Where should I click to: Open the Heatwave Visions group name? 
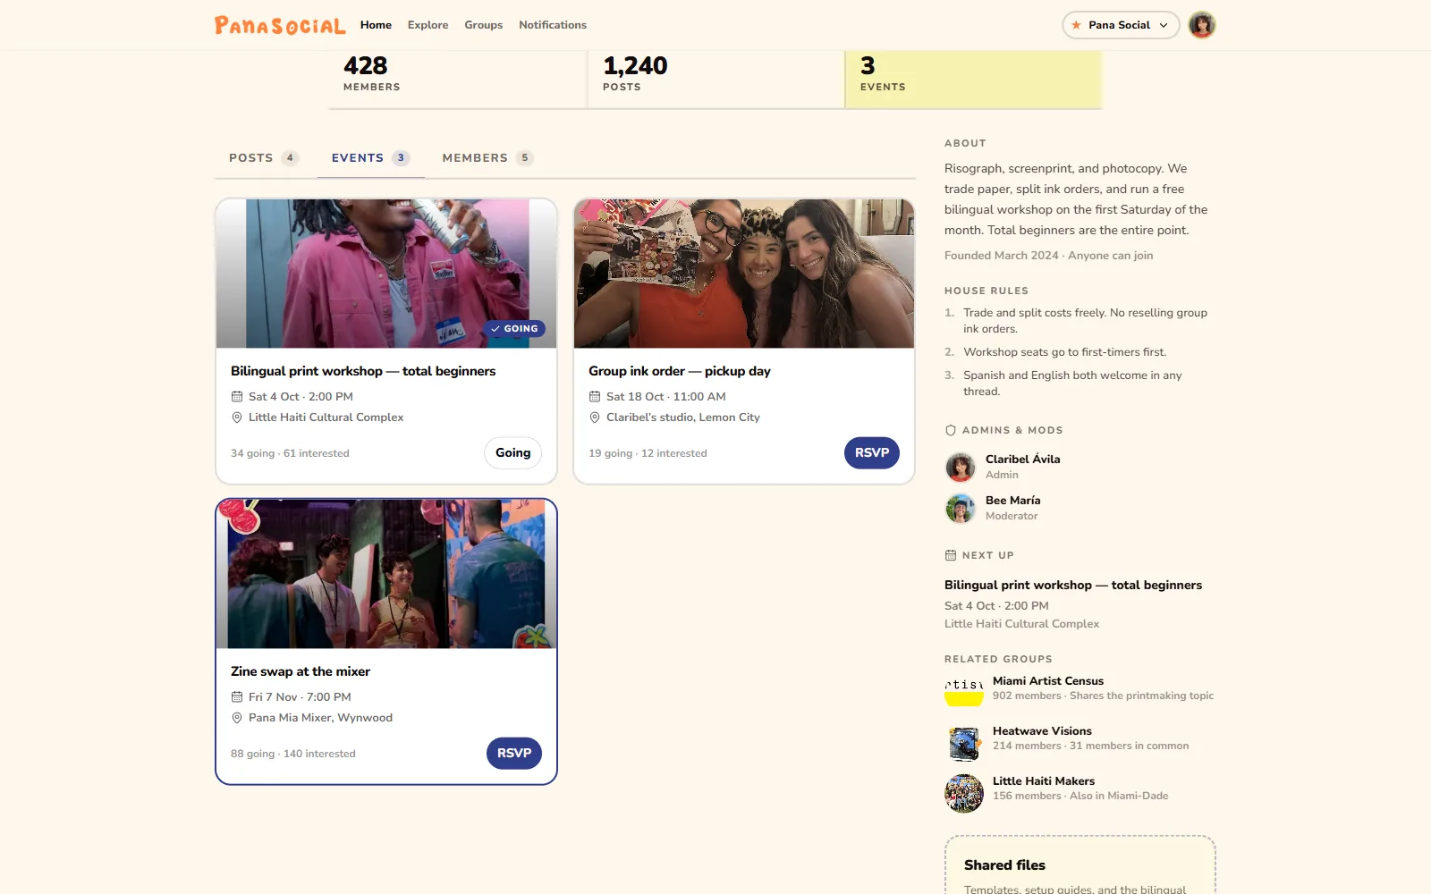click(x=1042, y=731)
